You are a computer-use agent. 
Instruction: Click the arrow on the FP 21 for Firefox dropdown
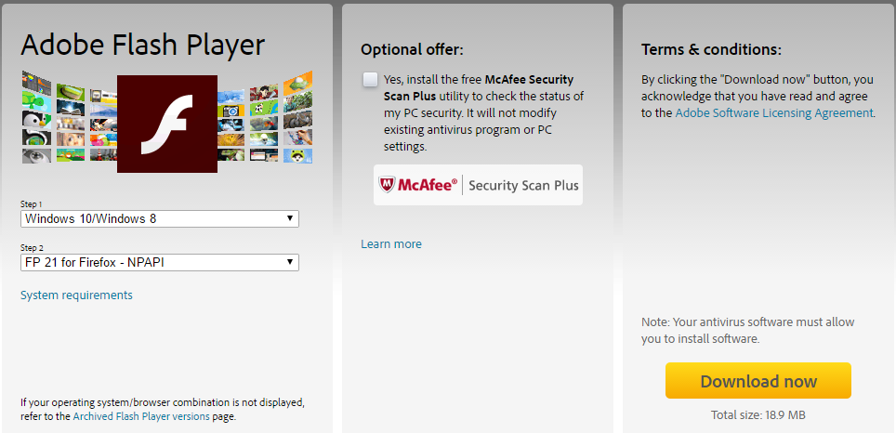tap(290, 263)
